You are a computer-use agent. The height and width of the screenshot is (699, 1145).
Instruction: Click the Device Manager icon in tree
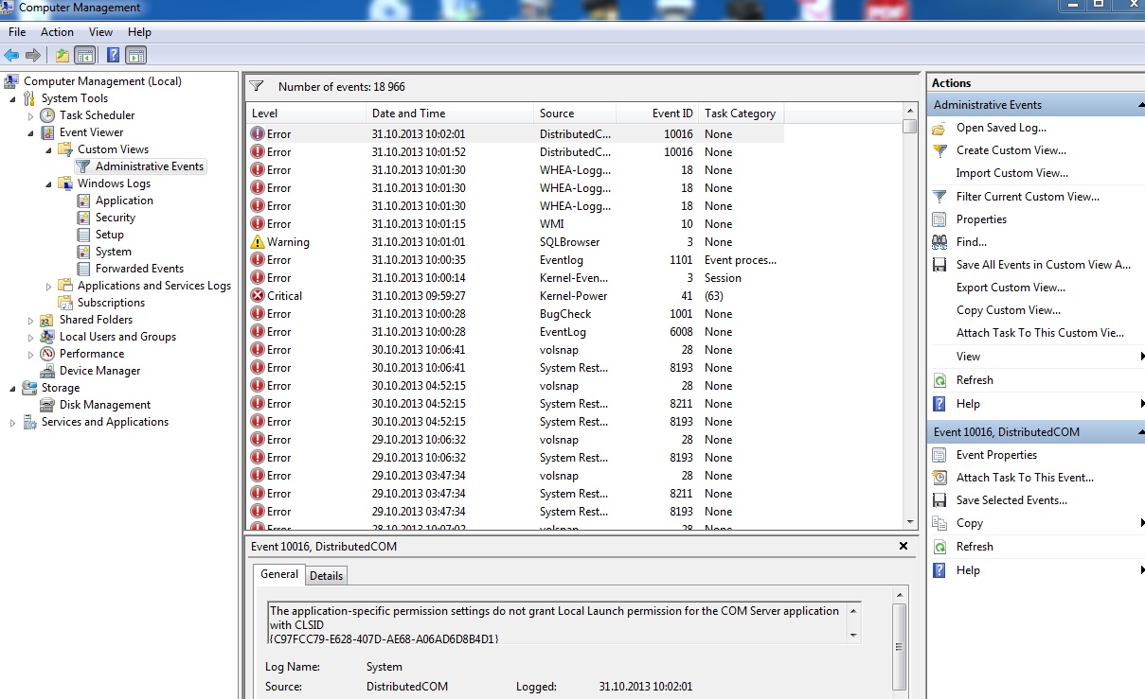click(47, 371)
